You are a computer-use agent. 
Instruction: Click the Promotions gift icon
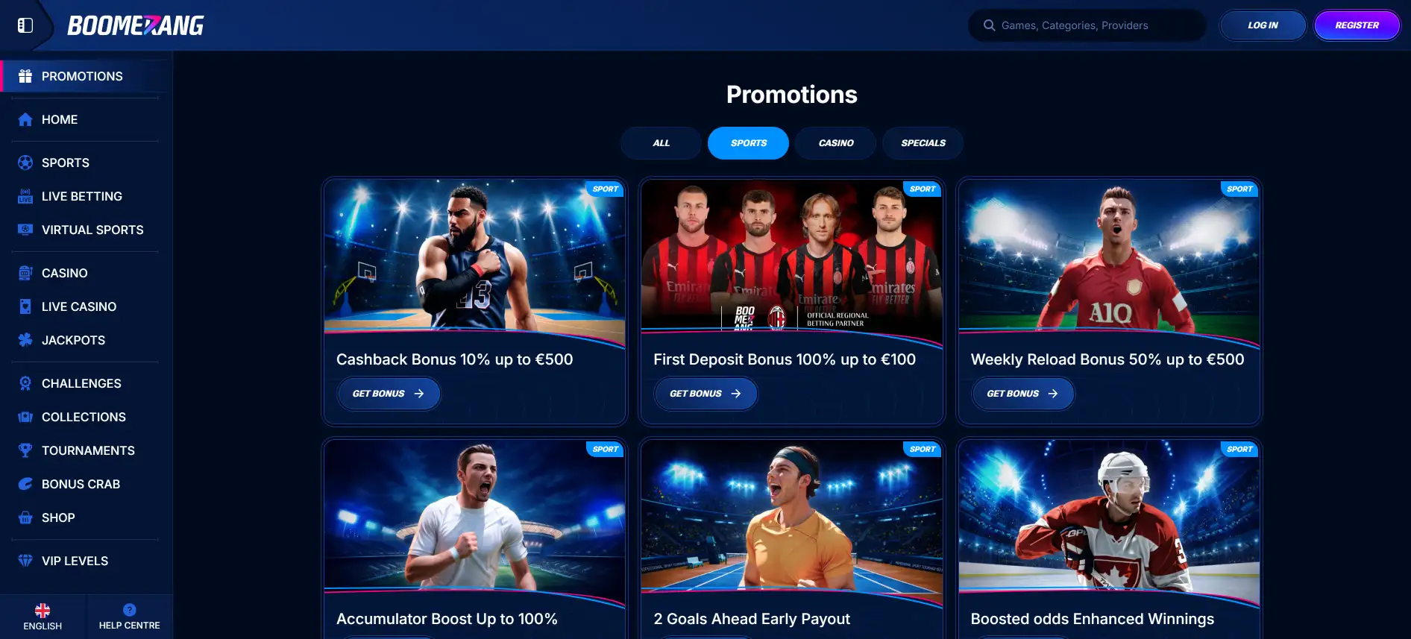pos(25,76)
